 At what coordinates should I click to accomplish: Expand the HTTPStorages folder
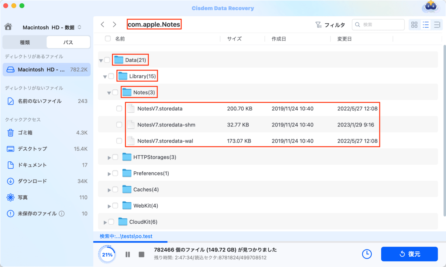point(109,157)
